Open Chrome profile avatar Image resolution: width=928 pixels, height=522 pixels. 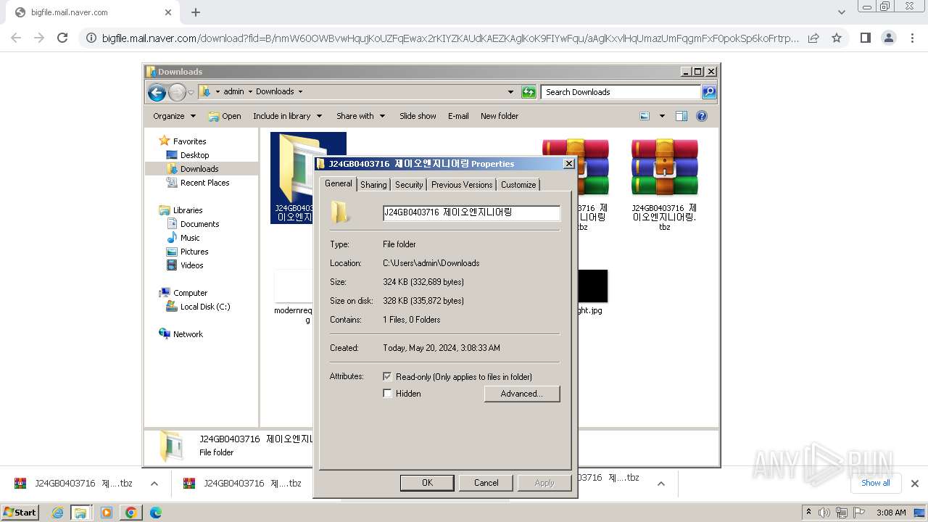889,38
